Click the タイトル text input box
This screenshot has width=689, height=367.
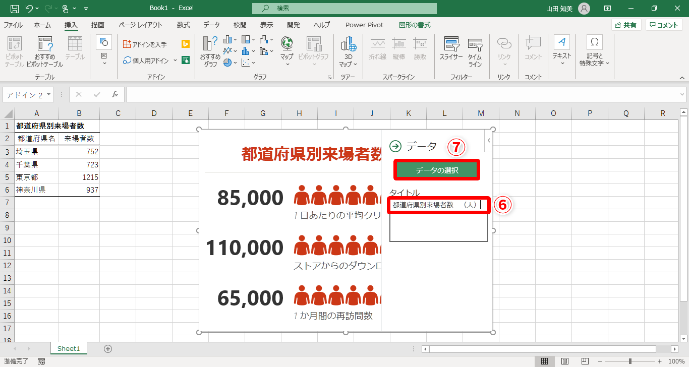(439, 221)
